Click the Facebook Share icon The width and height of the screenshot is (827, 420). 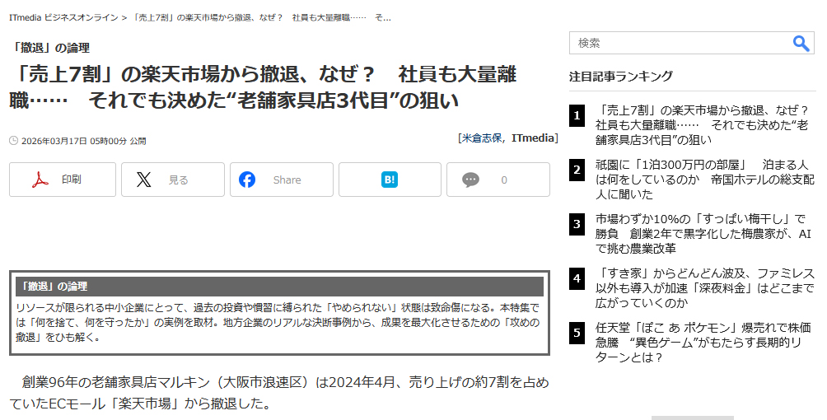pos(247,180)
